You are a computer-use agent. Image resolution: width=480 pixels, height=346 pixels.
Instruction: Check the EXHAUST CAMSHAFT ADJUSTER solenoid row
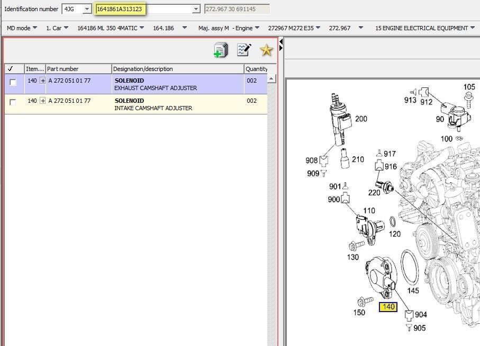coord(13,81)
